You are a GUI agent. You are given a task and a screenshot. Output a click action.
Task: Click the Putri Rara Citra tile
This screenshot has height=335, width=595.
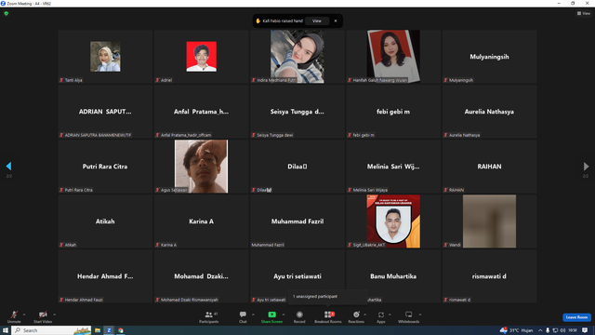click(105, 167)
